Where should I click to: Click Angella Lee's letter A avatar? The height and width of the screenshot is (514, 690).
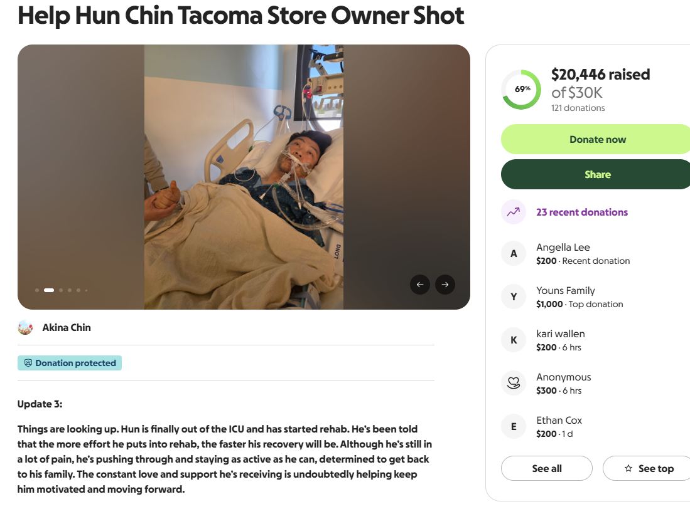click(514, 253)
